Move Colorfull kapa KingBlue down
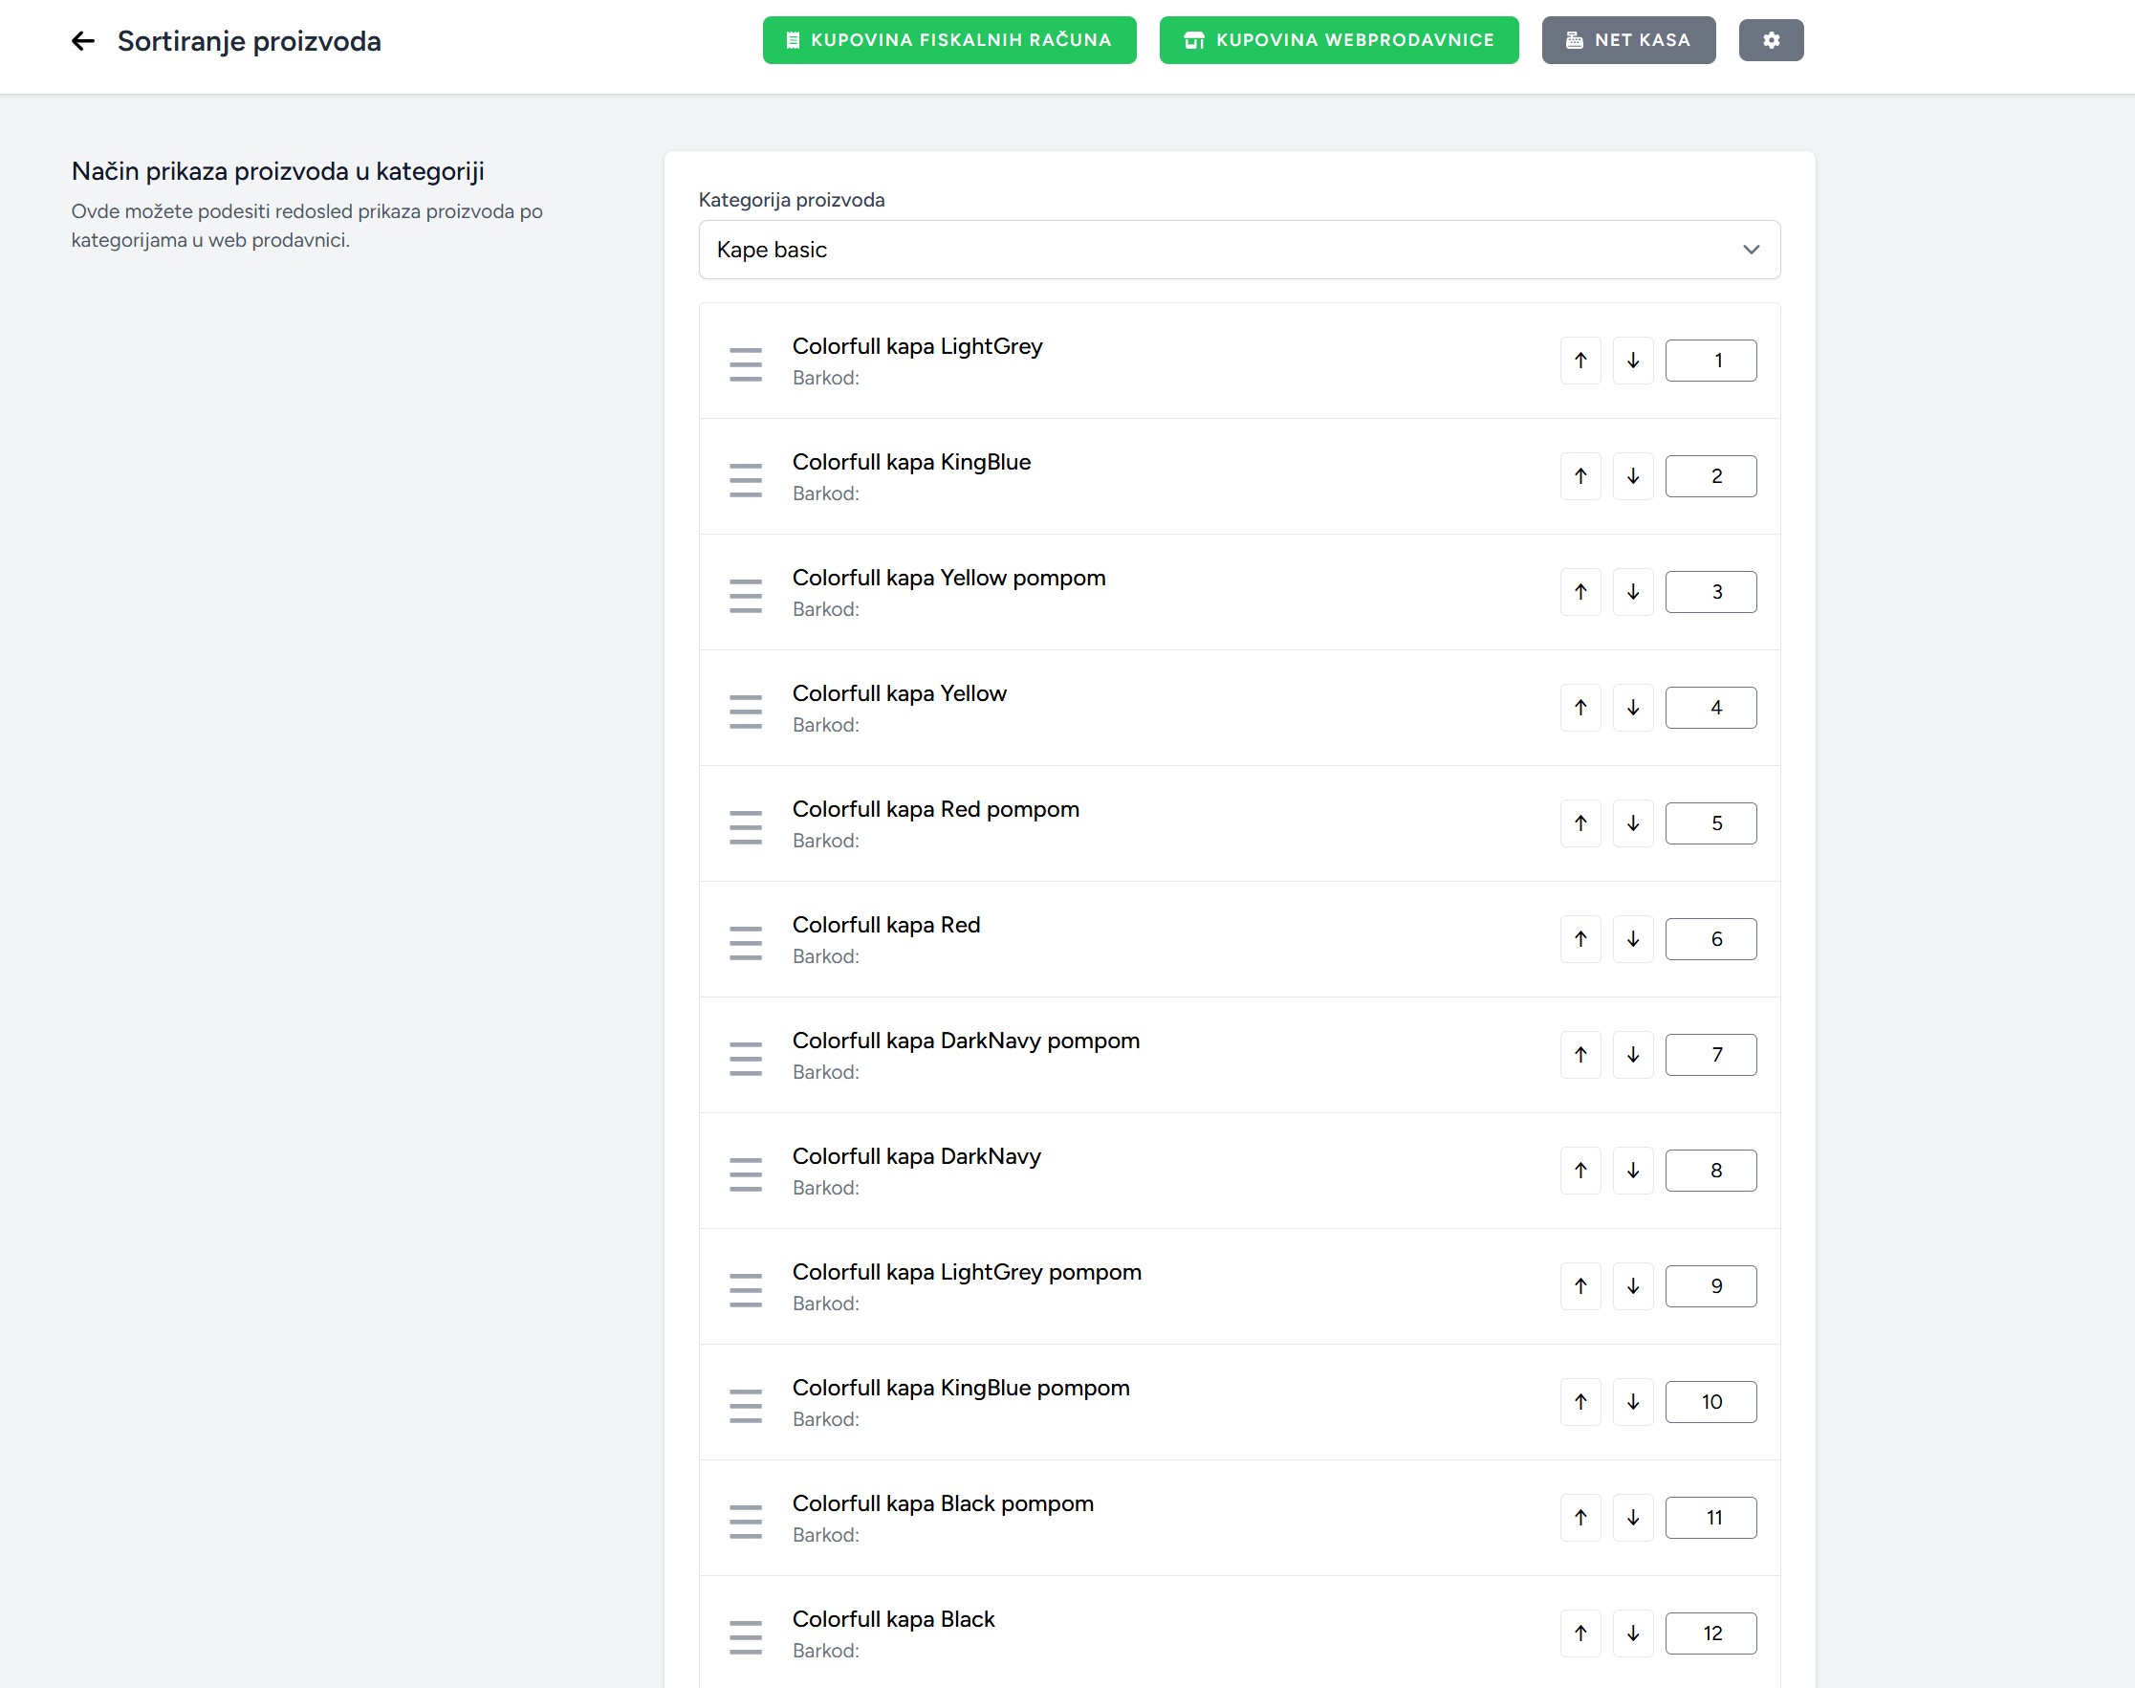This screenshot has width=2135, height=1688. (x=1633, y=476)
